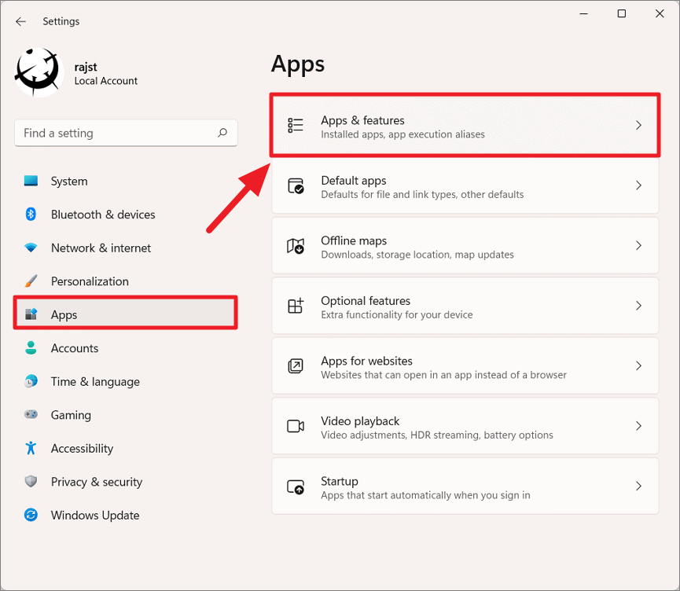Click the search magnifier icon
The height and width of the screenshot is (591, 680).
[222, 133]
